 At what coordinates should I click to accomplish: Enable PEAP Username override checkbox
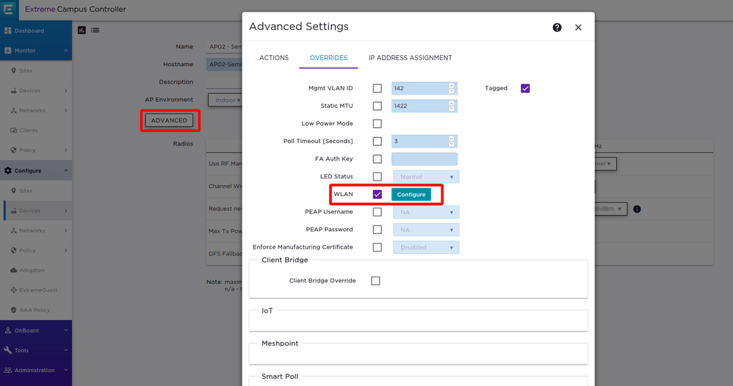point(378,212)
